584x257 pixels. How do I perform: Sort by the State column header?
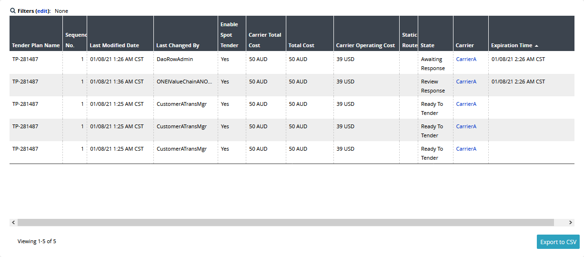[x=428, y=45]
